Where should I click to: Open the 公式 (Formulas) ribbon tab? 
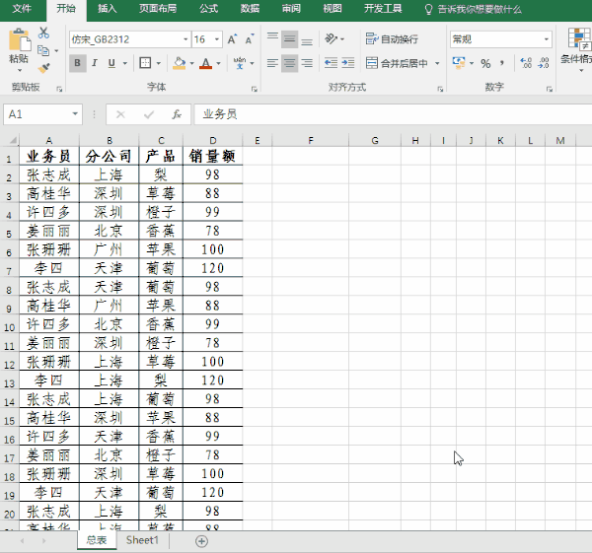(x=208, y=9)
